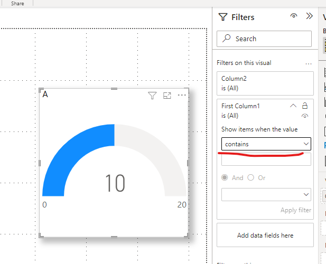This screenshot has height=264, width=326.
Task: Collapse the Filters pane with double chevron
Action: pos(310,16)
